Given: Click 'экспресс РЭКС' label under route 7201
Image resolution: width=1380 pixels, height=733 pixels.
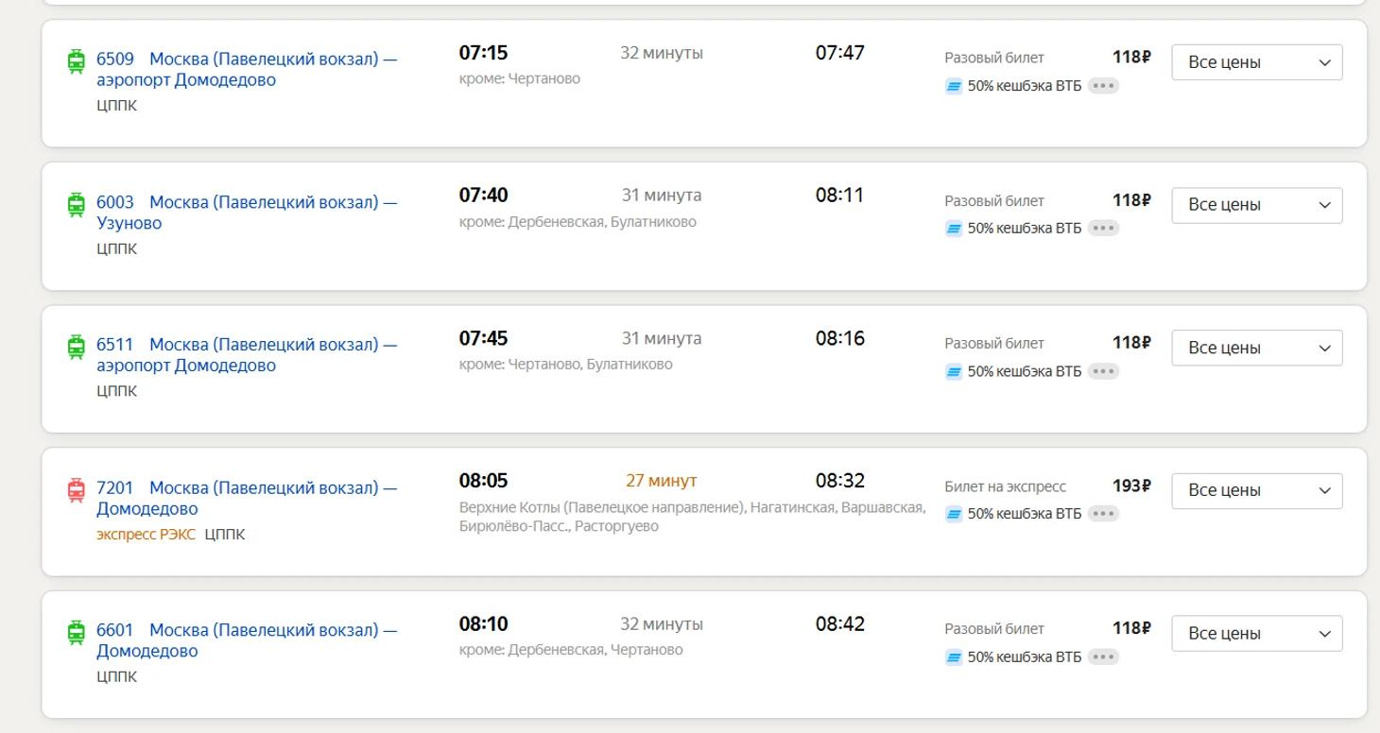Looking at the screenshot, I should tap(146, 535).
